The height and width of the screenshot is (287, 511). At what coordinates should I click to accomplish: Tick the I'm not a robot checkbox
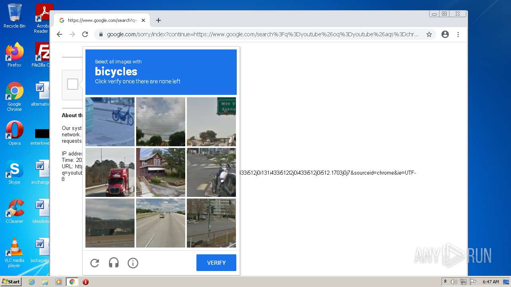pos(73,84)
